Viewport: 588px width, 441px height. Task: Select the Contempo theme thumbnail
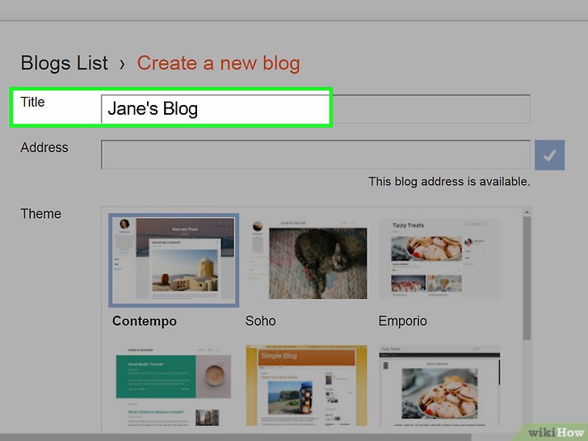click(174, 260)
